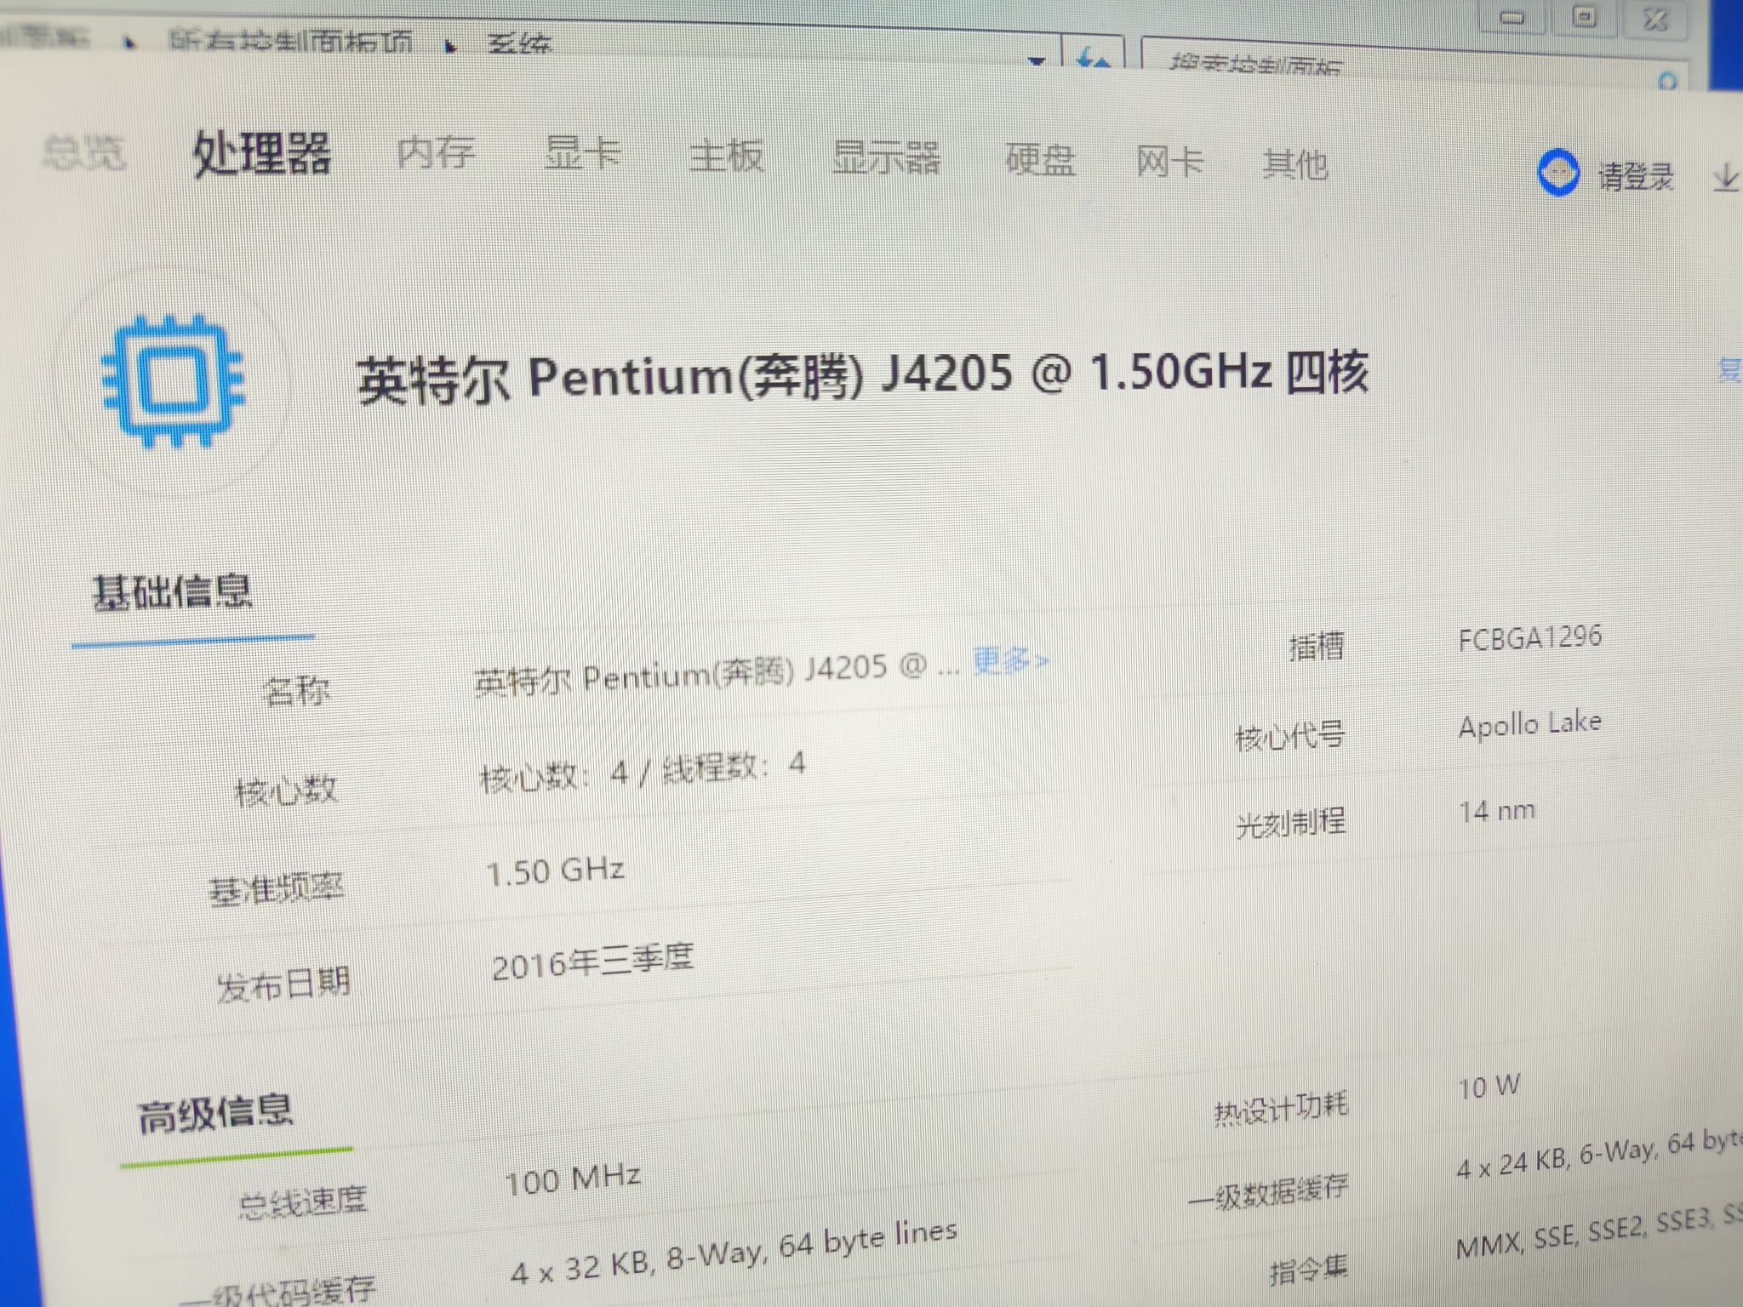Viewport: 1743px width, 1307px height.
Task: Click the 热设计功耗 label
Action: pyautogui.click(x=1281, y=1109)
